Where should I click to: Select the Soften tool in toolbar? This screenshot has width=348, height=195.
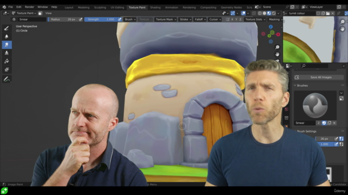(x=7, y=36)
